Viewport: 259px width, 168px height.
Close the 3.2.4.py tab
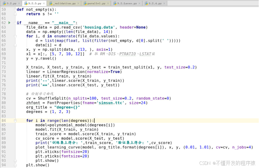[x=164, y=3]
